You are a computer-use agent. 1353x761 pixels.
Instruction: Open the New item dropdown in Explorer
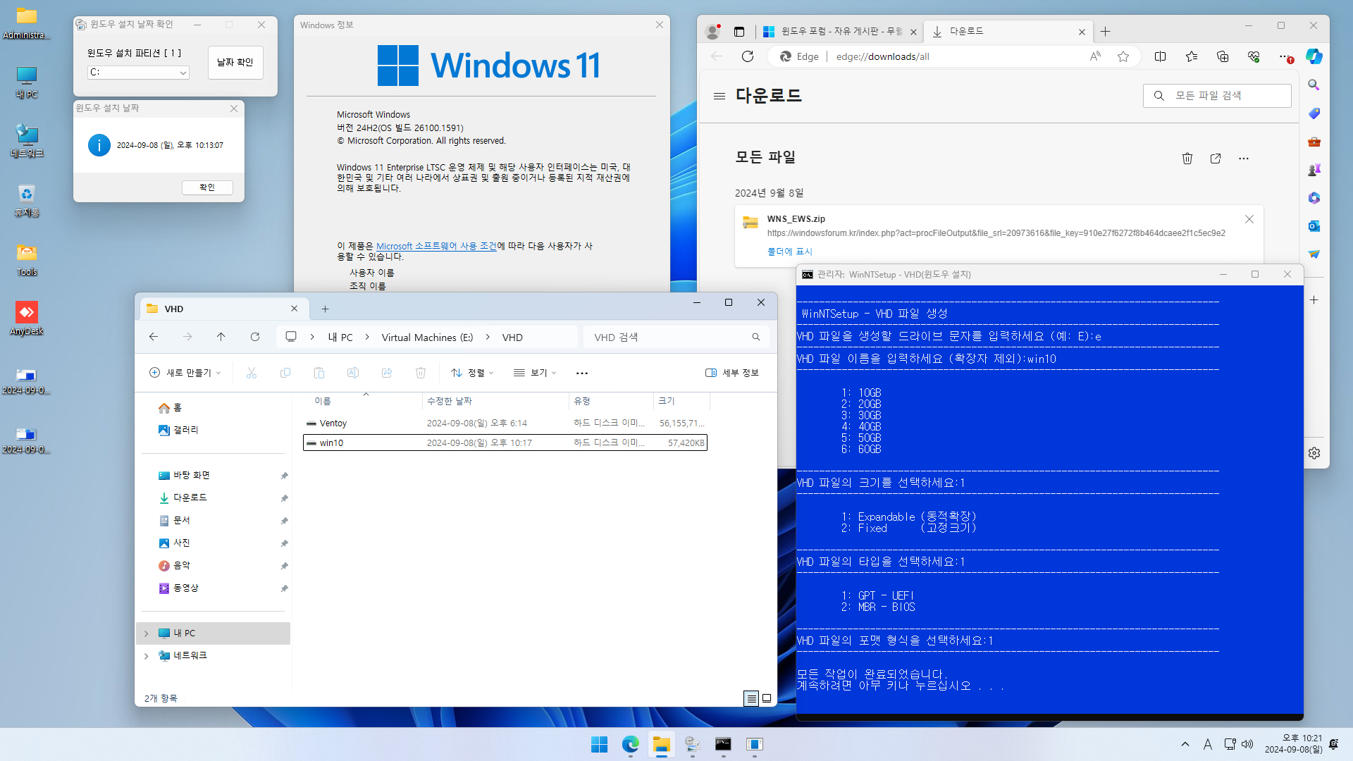pos(186,373)
